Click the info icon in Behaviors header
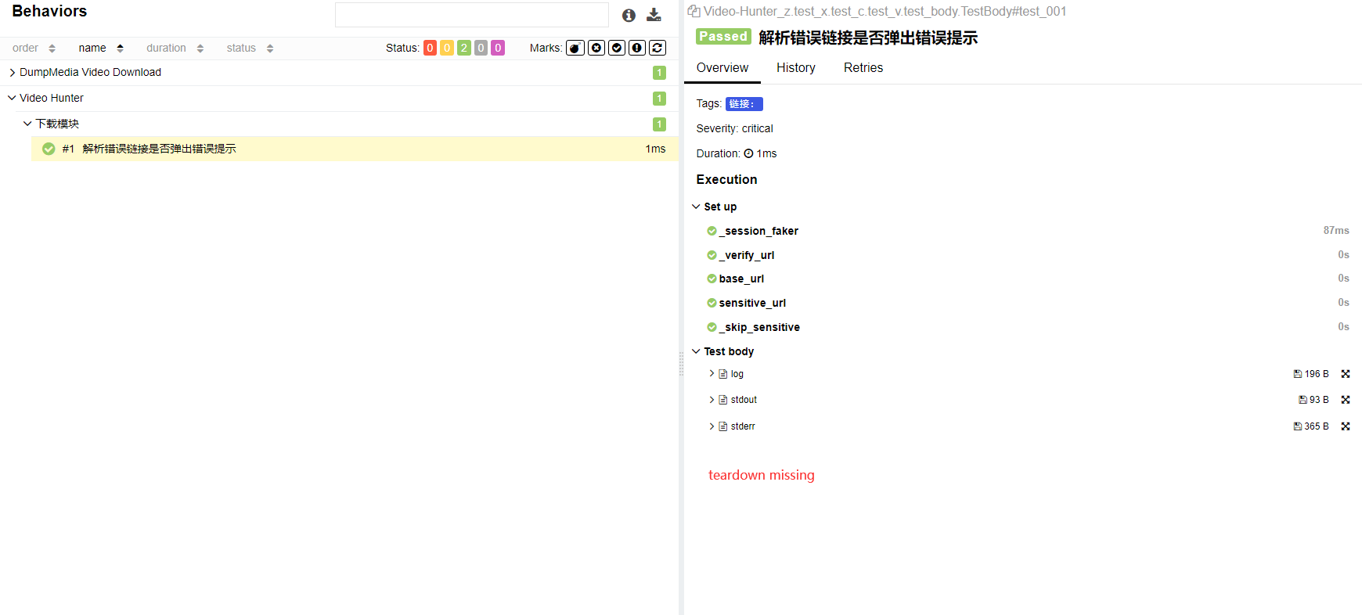This screenshot has height=615, width=1362. tap(629, 16)
